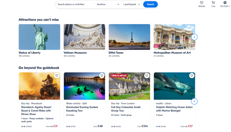This screenshot has height=132, width=231.
Task: Click Attractions you can't miss heading
Action: [38, 20]
